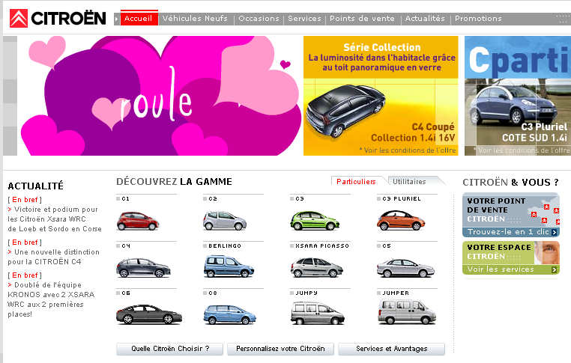Viewport: 571px width, 363px height.
Task: Click the C2 model label
Action: (x=213, y=198)
